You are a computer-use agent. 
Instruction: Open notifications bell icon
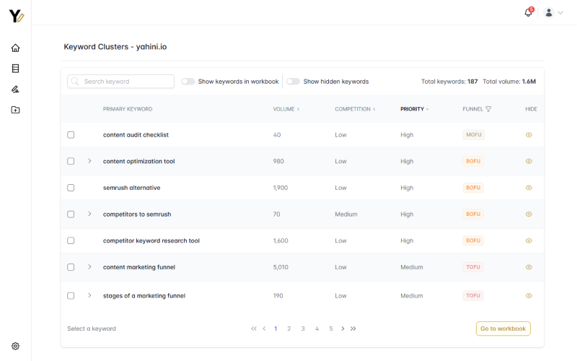529,12
